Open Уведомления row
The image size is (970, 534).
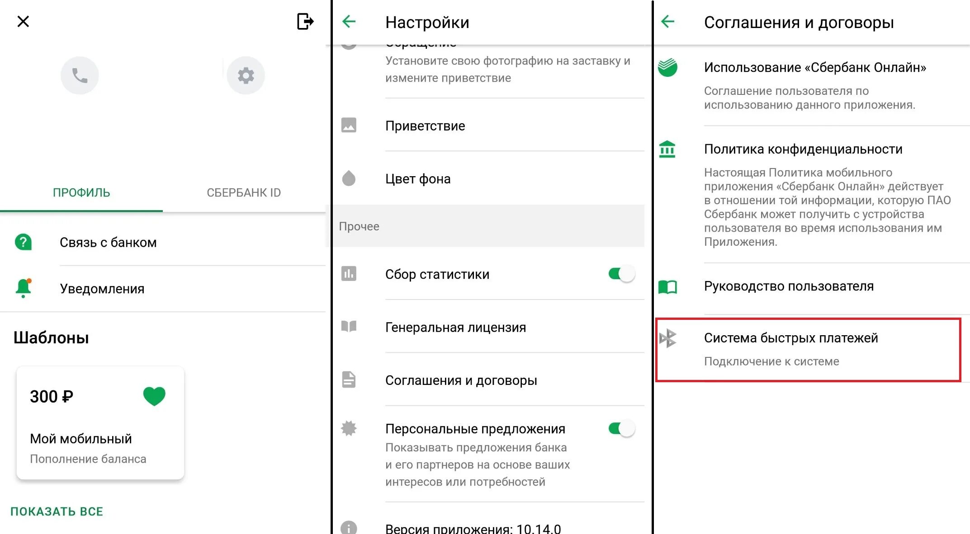click(163, 289)
